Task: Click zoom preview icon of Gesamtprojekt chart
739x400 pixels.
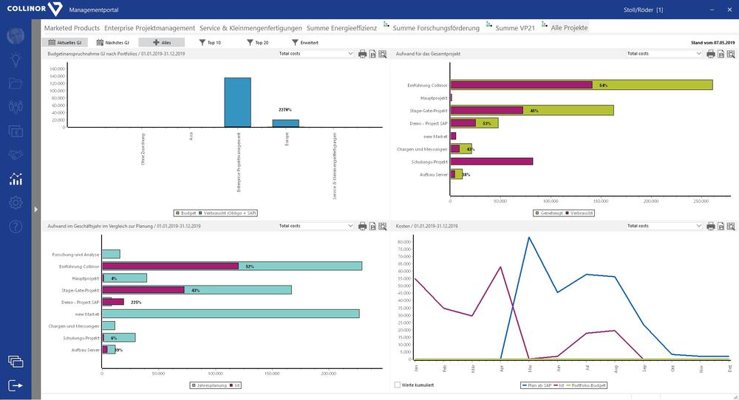Action: point(730,54)
